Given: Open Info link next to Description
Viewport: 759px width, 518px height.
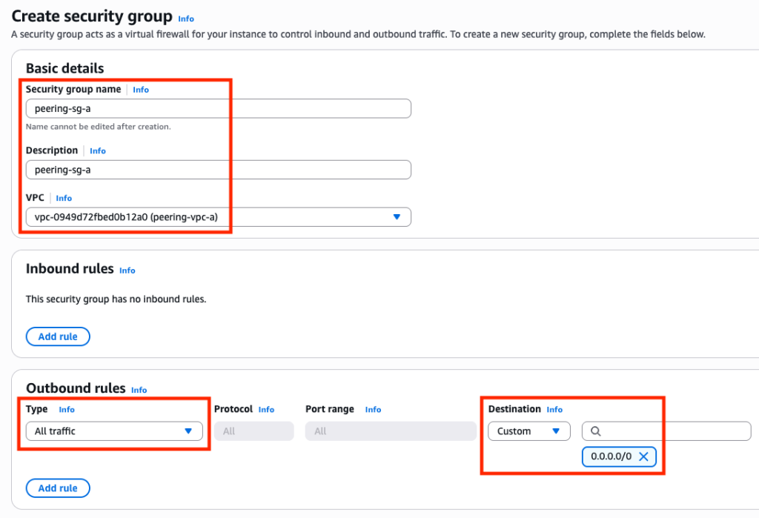Looking at the screenshot, I should [98, 151].
